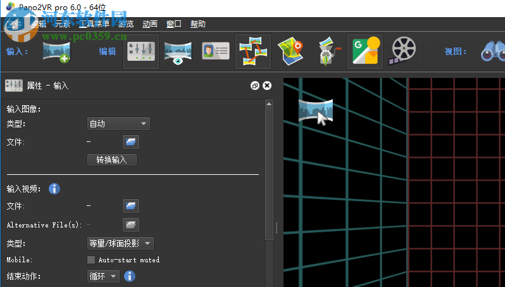The image size is (505, 287).
Task: Undock the Properties panel
Action: pyautogui.click(x=255, y=86)
